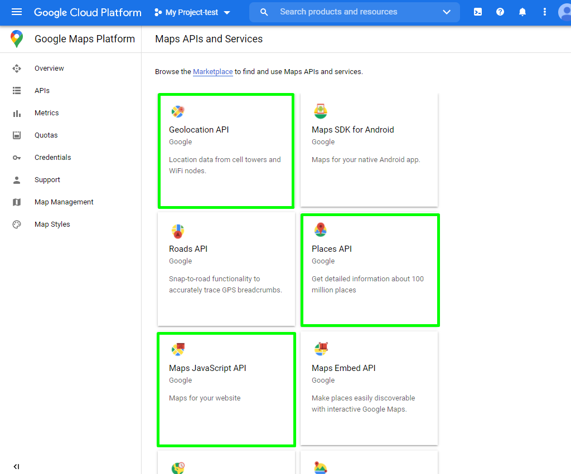Image resolution: width=571 pixels, height=474 pixels.
Task: Open the hamburger navigation menu
Action: tap(17, 12)
